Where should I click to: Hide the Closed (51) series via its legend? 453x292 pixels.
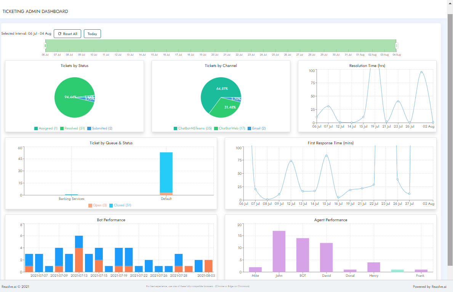(121, 205)
